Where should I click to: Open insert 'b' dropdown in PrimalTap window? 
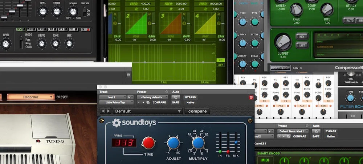tap(131, 97)
